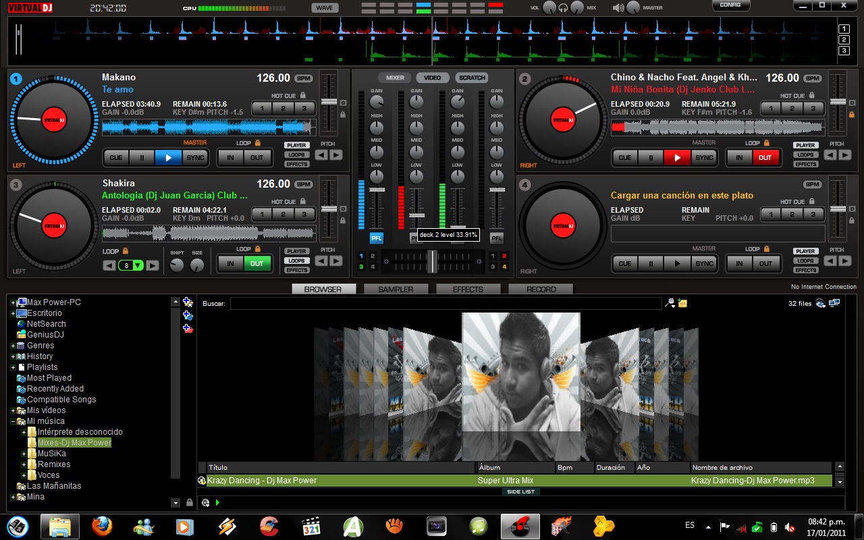Assign deck 3 to left crossfader side

pos(361,267)
